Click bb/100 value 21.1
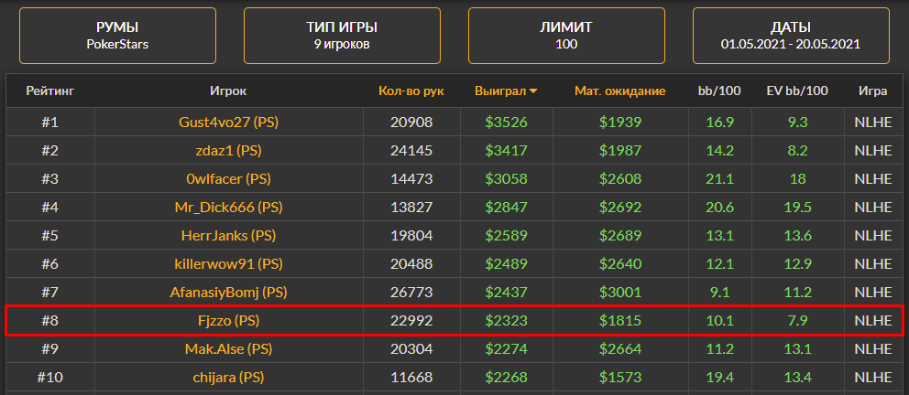This screenshot has height=395, width=909. click(720, 178)
